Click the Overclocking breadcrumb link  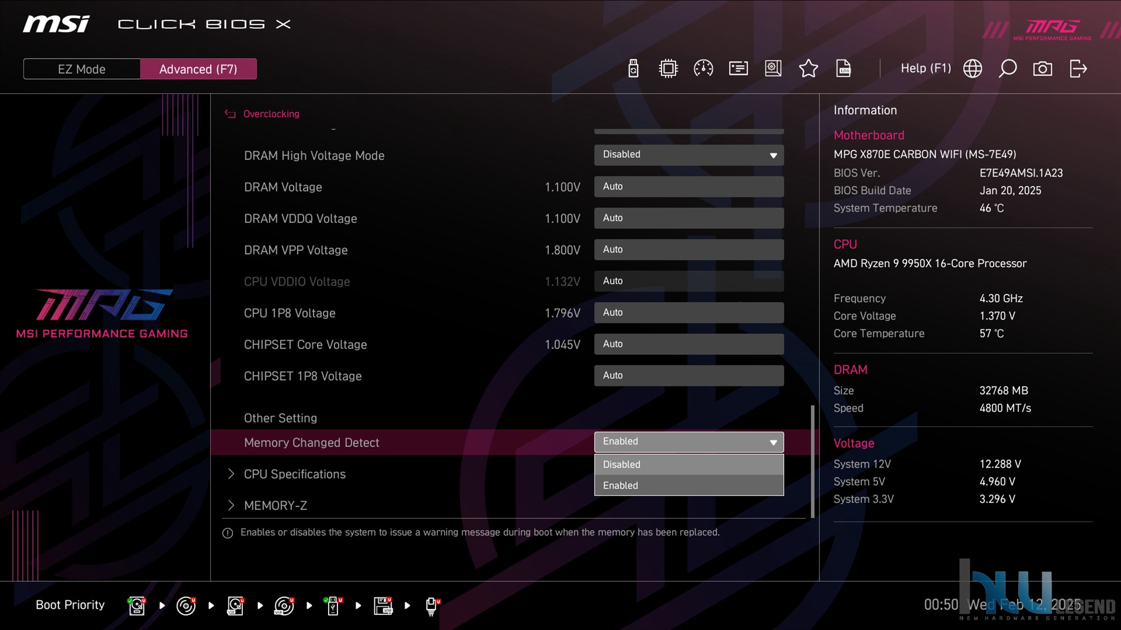271,114
